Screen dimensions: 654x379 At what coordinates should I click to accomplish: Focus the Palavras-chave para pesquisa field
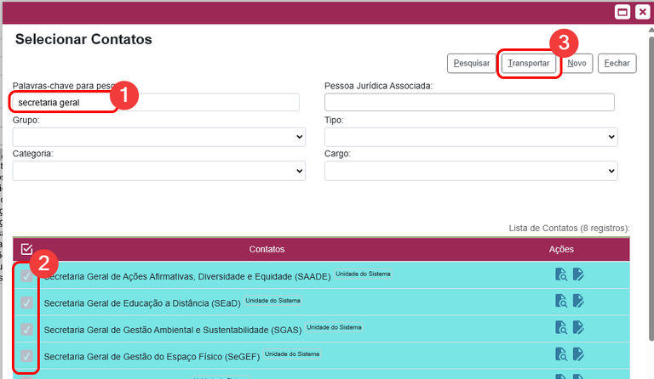(156, 102)
